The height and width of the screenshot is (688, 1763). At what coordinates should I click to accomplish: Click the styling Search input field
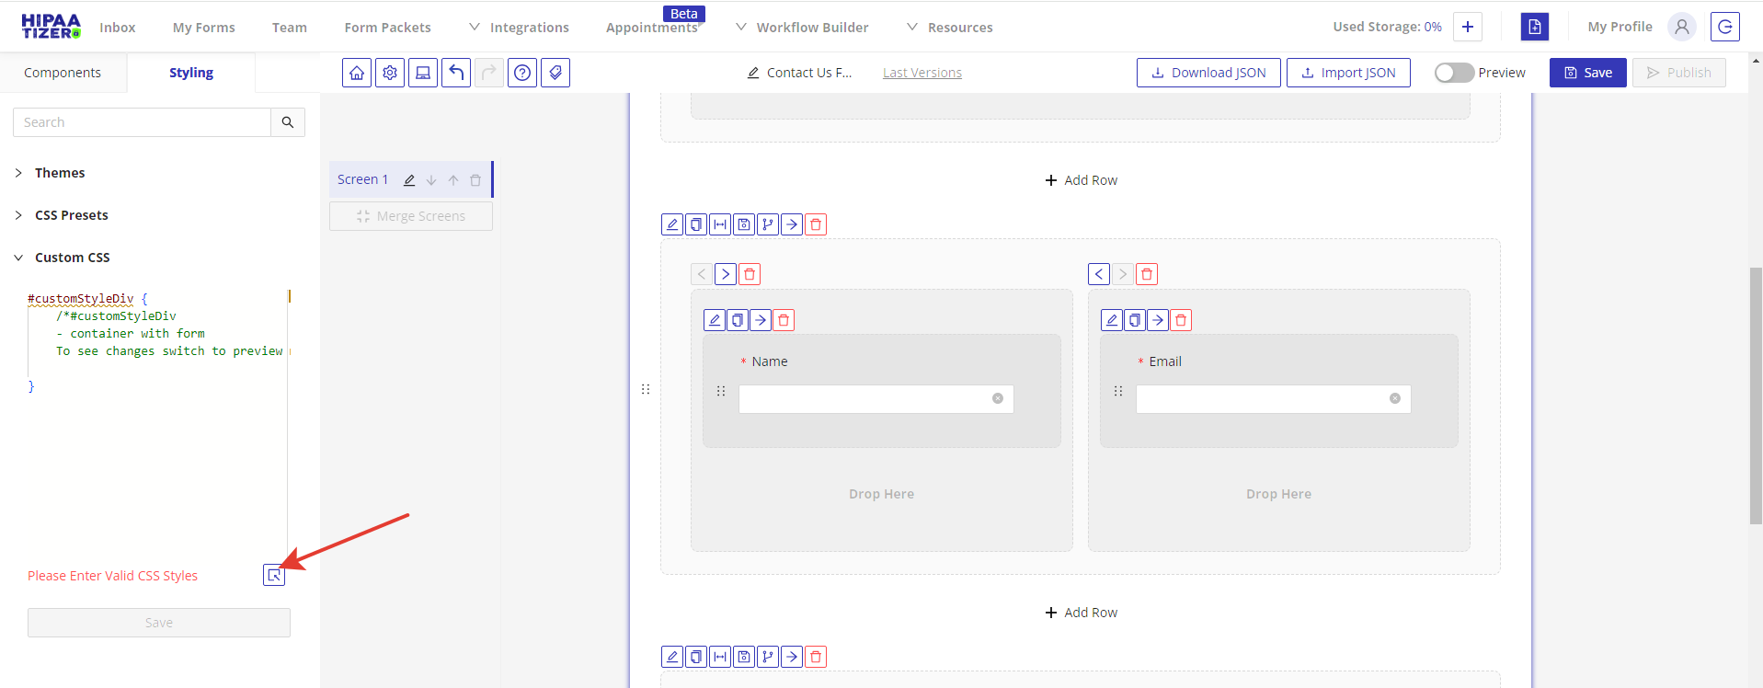[x=143, y=122]
